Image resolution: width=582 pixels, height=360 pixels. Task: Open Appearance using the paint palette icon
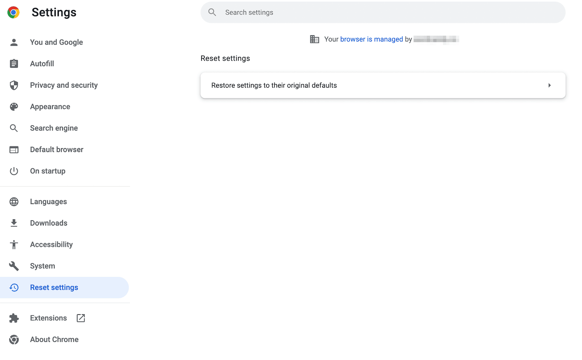click(14, 107)
